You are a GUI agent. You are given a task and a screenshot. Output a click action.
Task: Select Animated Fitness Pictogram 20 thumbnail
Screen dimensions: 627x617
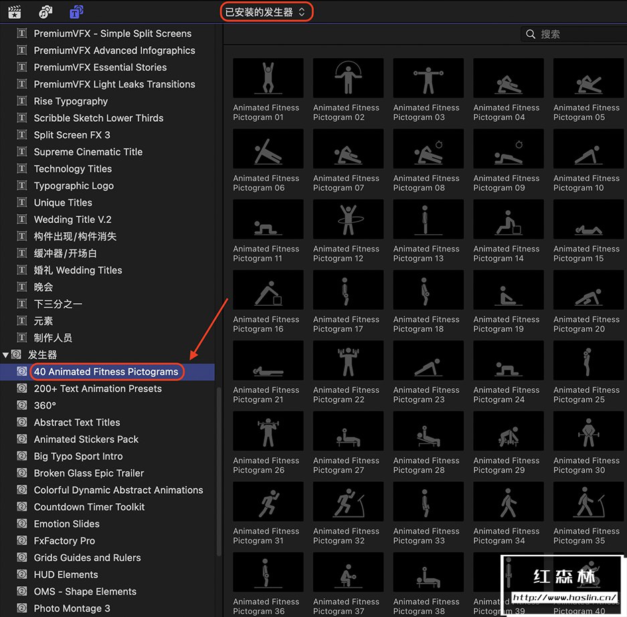[x=588, y=290]
